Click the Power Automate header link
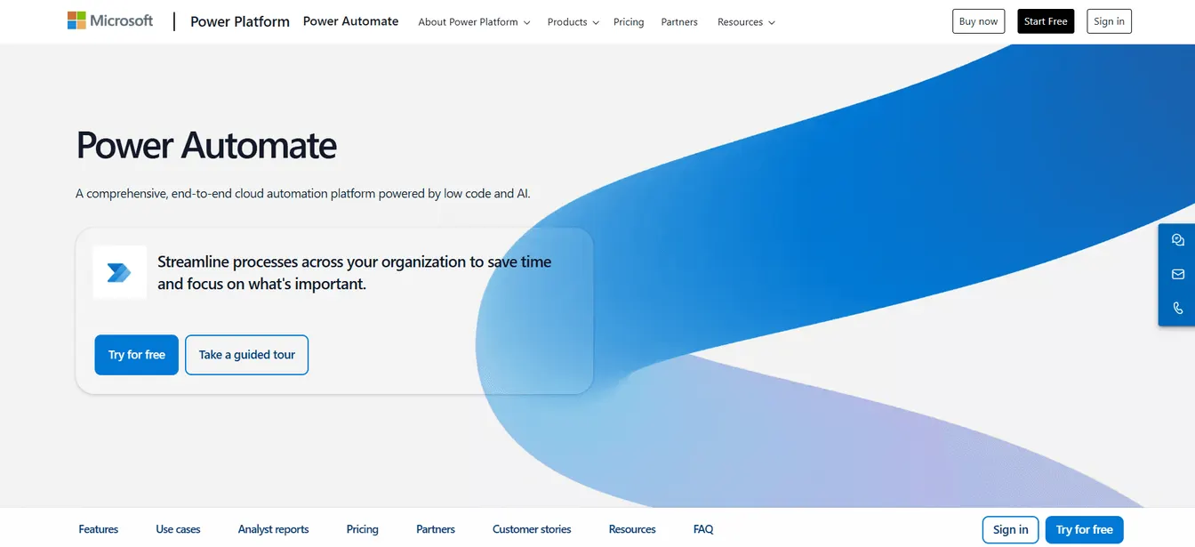Viewport: 1195px width, 547px height. [x=350, y=21]
